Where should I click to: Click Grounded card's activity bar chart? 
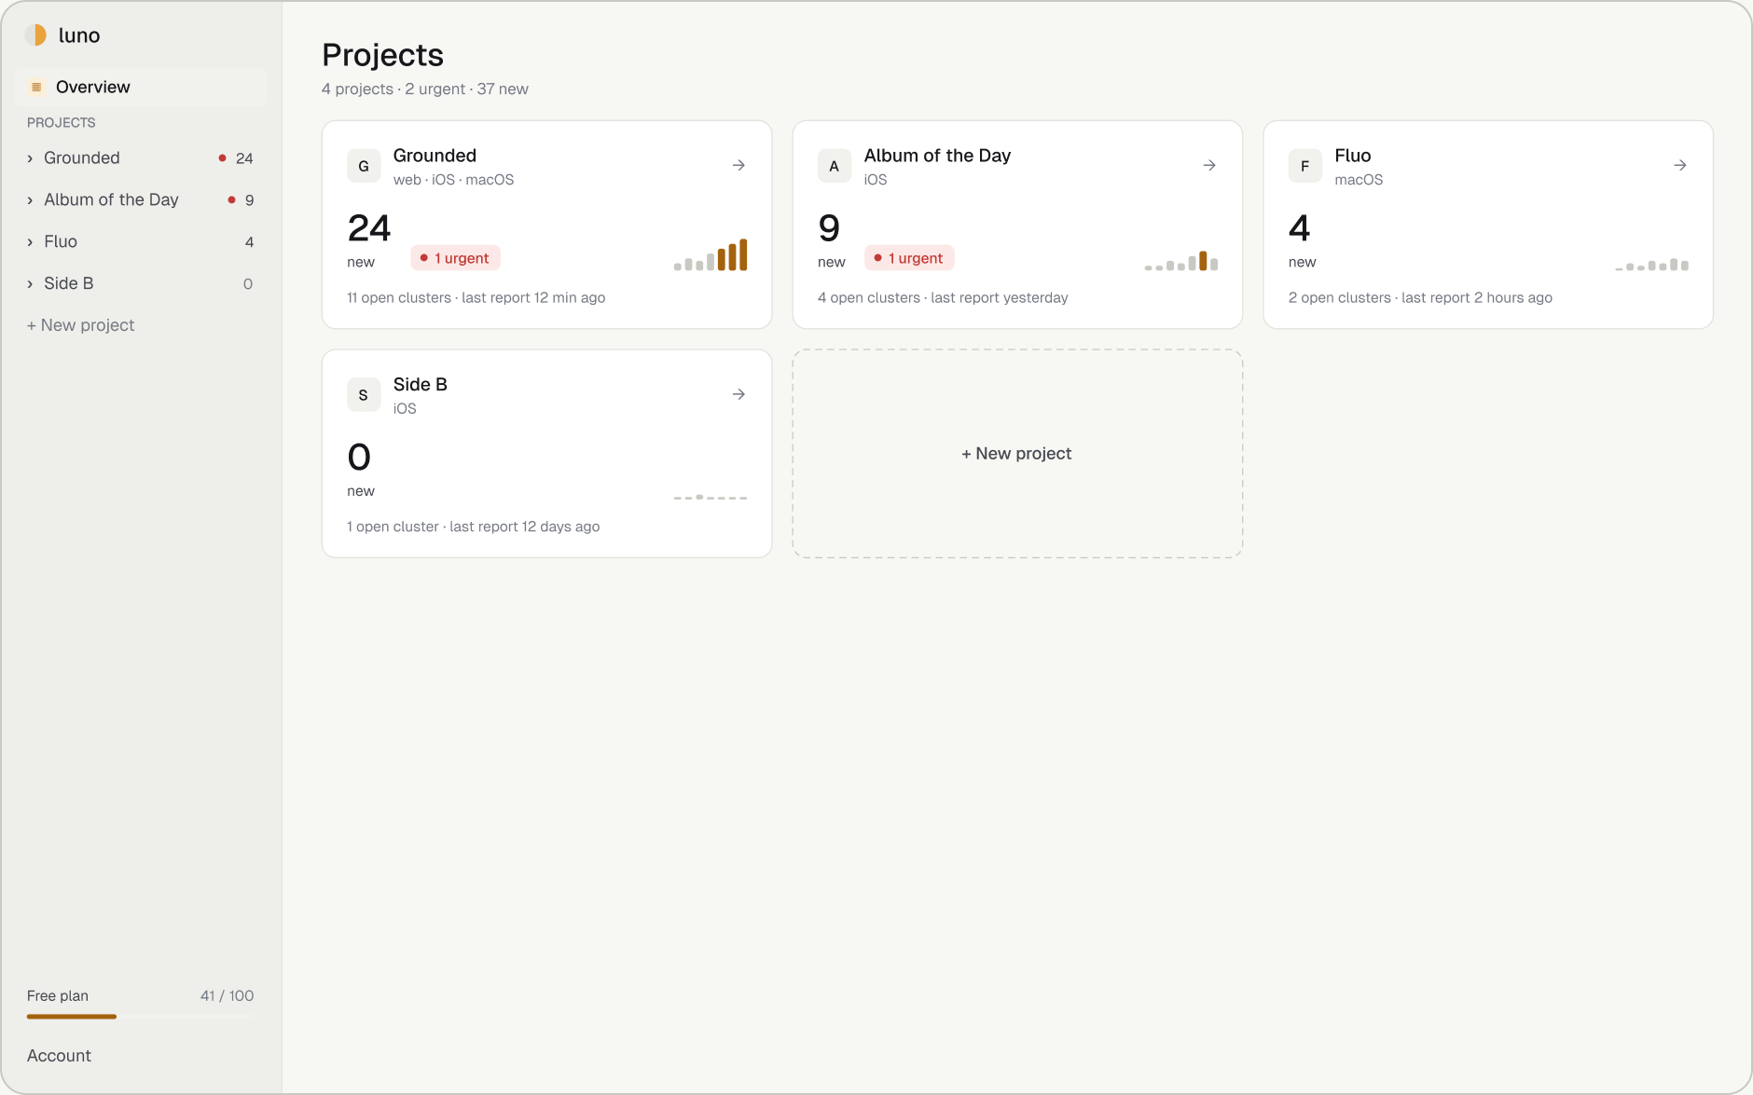point(711,254)
